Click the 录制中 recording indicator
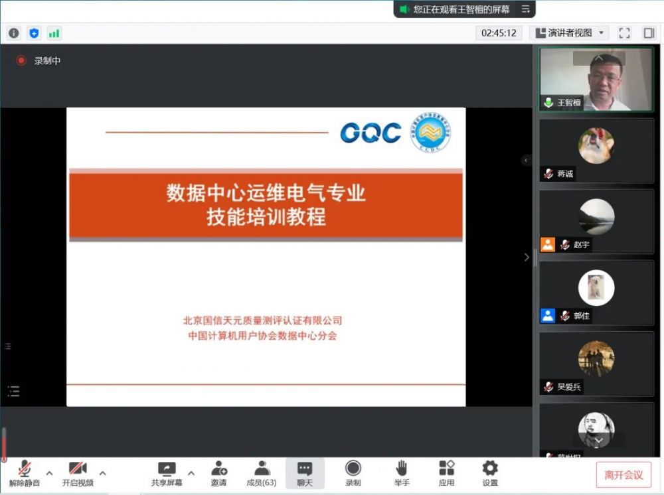This screenshot has height=495, width=664. point(39,60)
